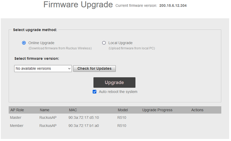Image resolution: width=231 pixels, height=141 pixels.
Task: Click the MAC column header
Action: pos(73,110)
